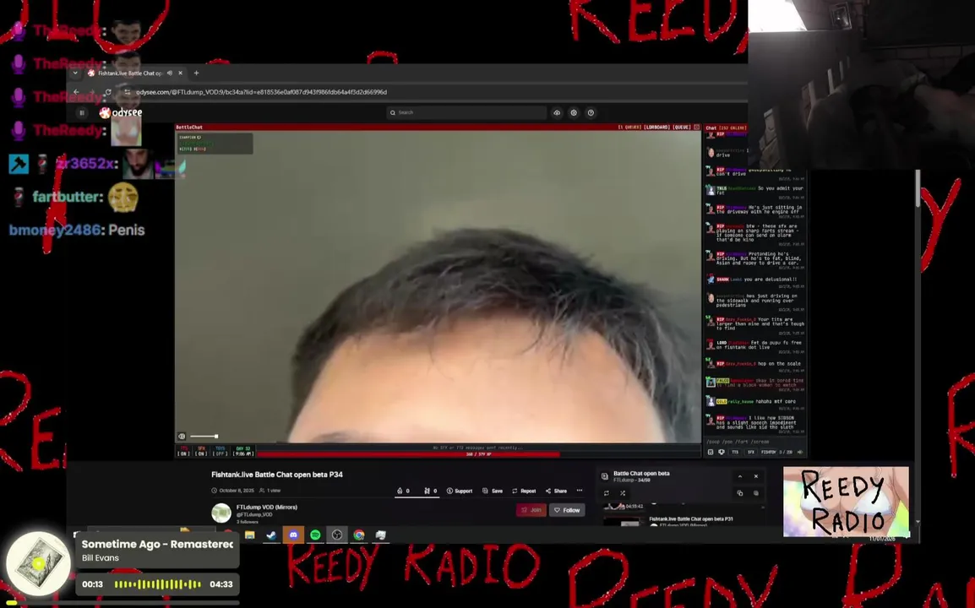This screenshot has width=975, height=608.
Task: Toggle the SFX ON indicator
Action: 201,451
